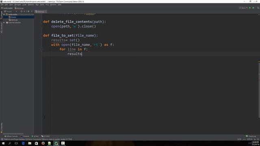260x146 pixels.
Task: Click the project panel horizontal scrollbar
Action: coord(13,133)
